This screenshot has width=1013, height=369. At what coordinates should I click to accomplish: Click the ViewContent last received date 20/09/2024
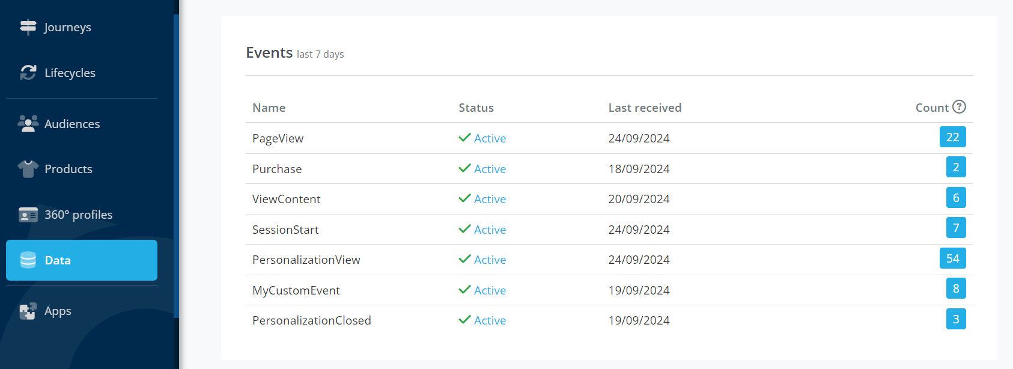click(639, 199)
